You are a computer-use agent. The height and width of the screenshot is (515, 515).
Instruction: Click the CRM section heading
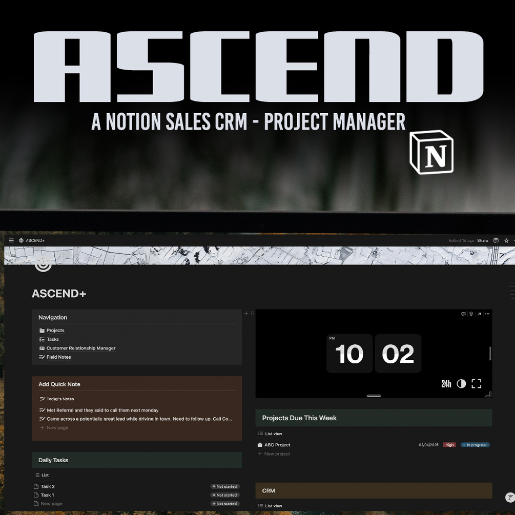click(269, 491)
